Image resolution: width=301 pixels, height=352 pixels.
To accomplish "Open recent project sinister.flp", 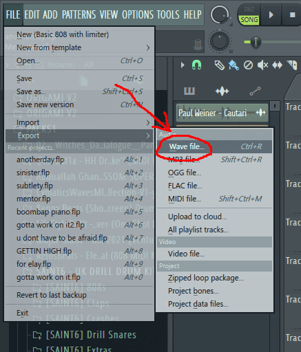I will [x=79, y=173].
